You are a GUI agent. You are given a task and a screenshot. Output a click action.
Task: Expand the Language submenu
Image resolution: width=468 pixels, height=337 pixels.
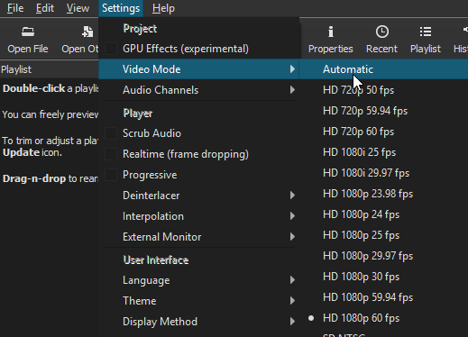[198, 280]
